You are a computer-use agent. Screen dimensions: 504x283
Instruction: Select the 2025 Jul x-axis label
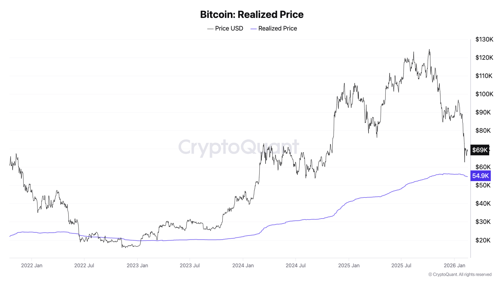pos(401,265)
